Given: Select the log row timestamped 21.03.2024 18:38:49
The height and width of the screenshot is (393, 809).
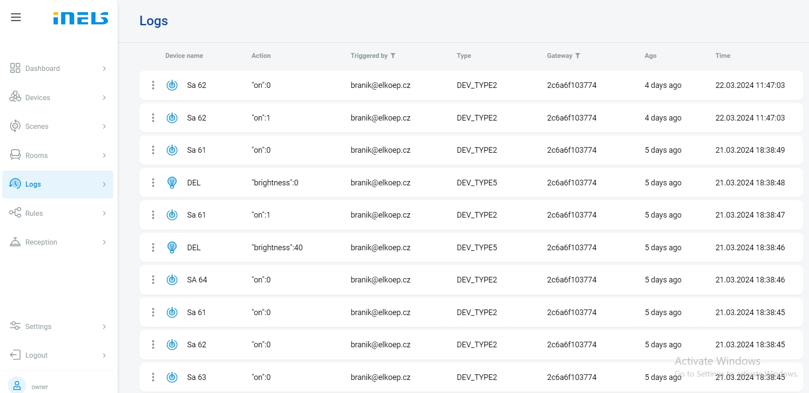Looking at the screenshot, I should tap(471, 150).
